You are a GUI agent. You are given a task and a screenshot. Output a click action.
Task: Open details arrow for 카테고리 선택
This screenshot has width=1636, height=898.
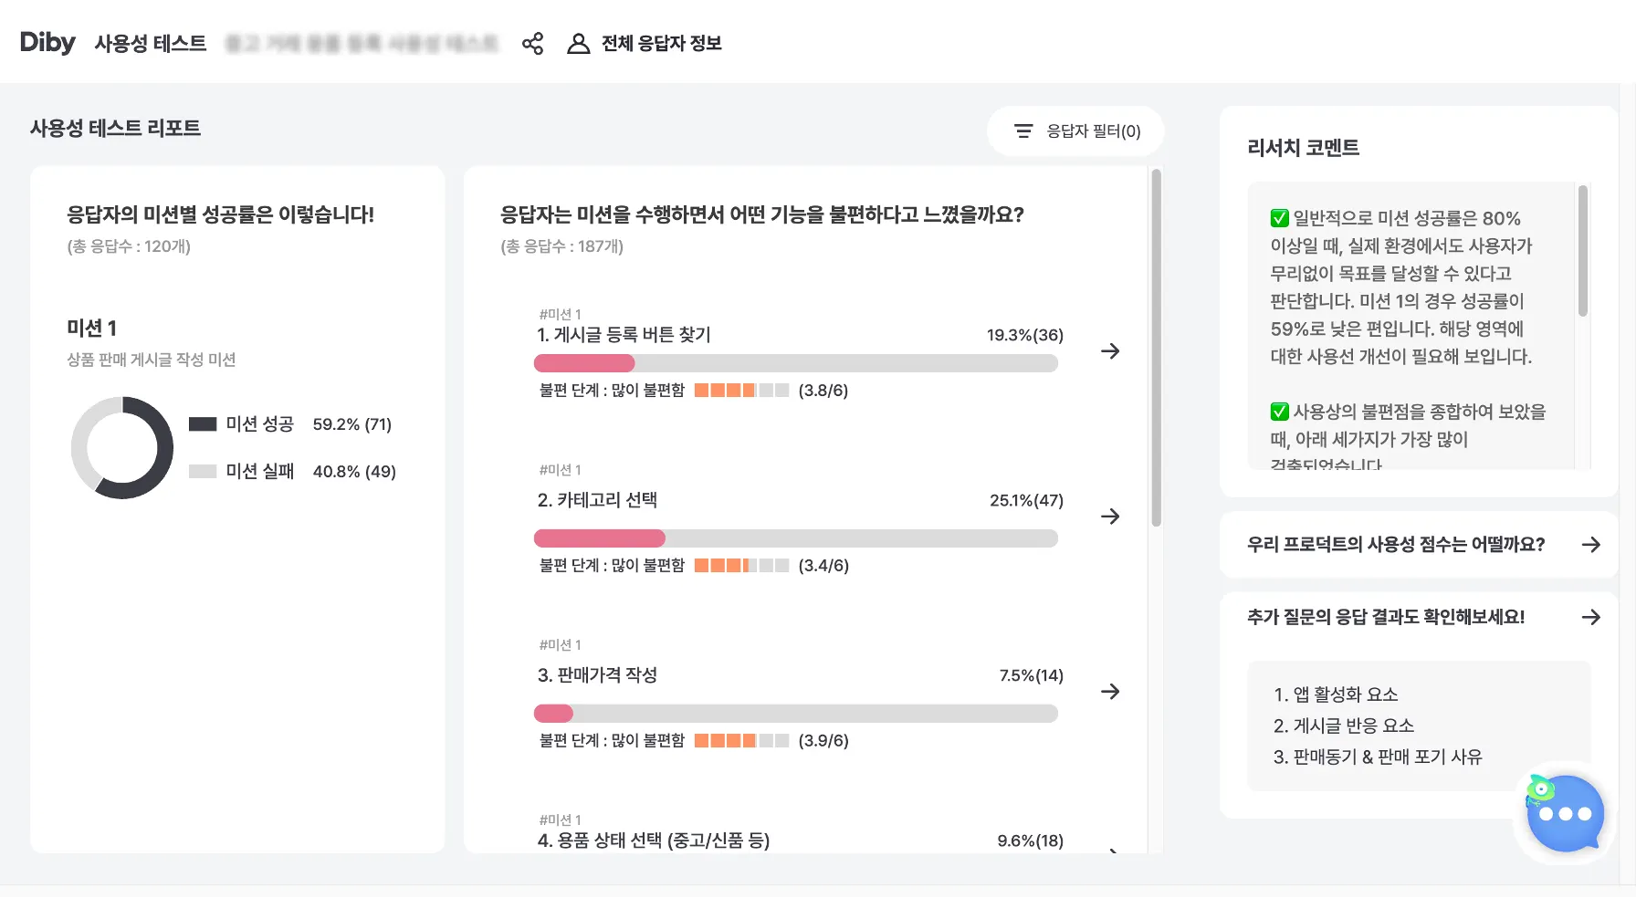tap(1110, 517)
